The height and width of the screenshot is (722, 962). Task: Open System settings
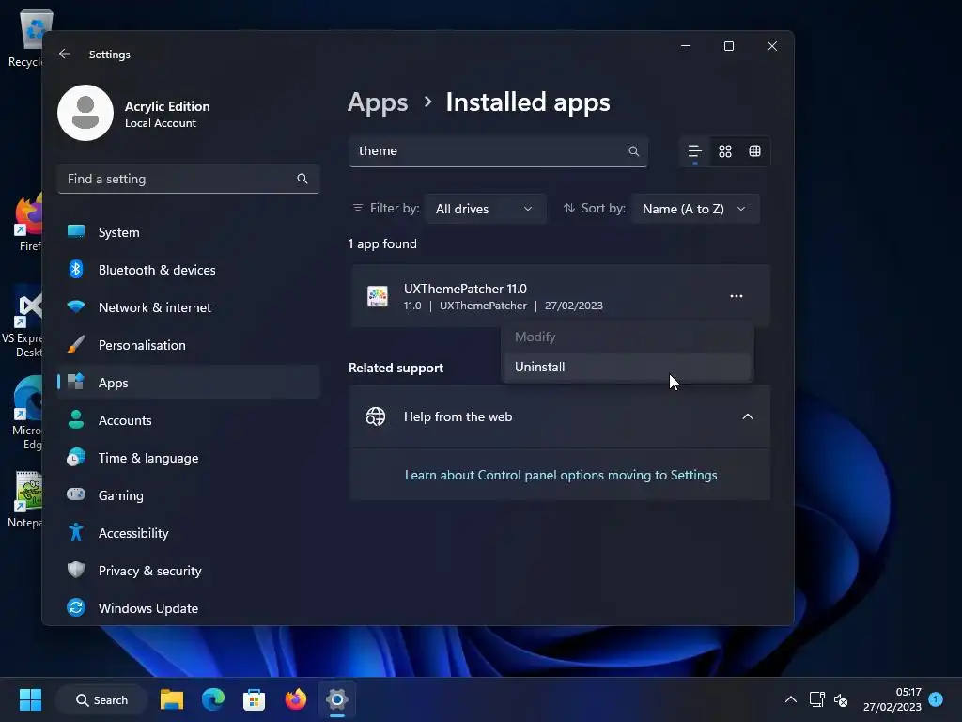click(188, 232)
